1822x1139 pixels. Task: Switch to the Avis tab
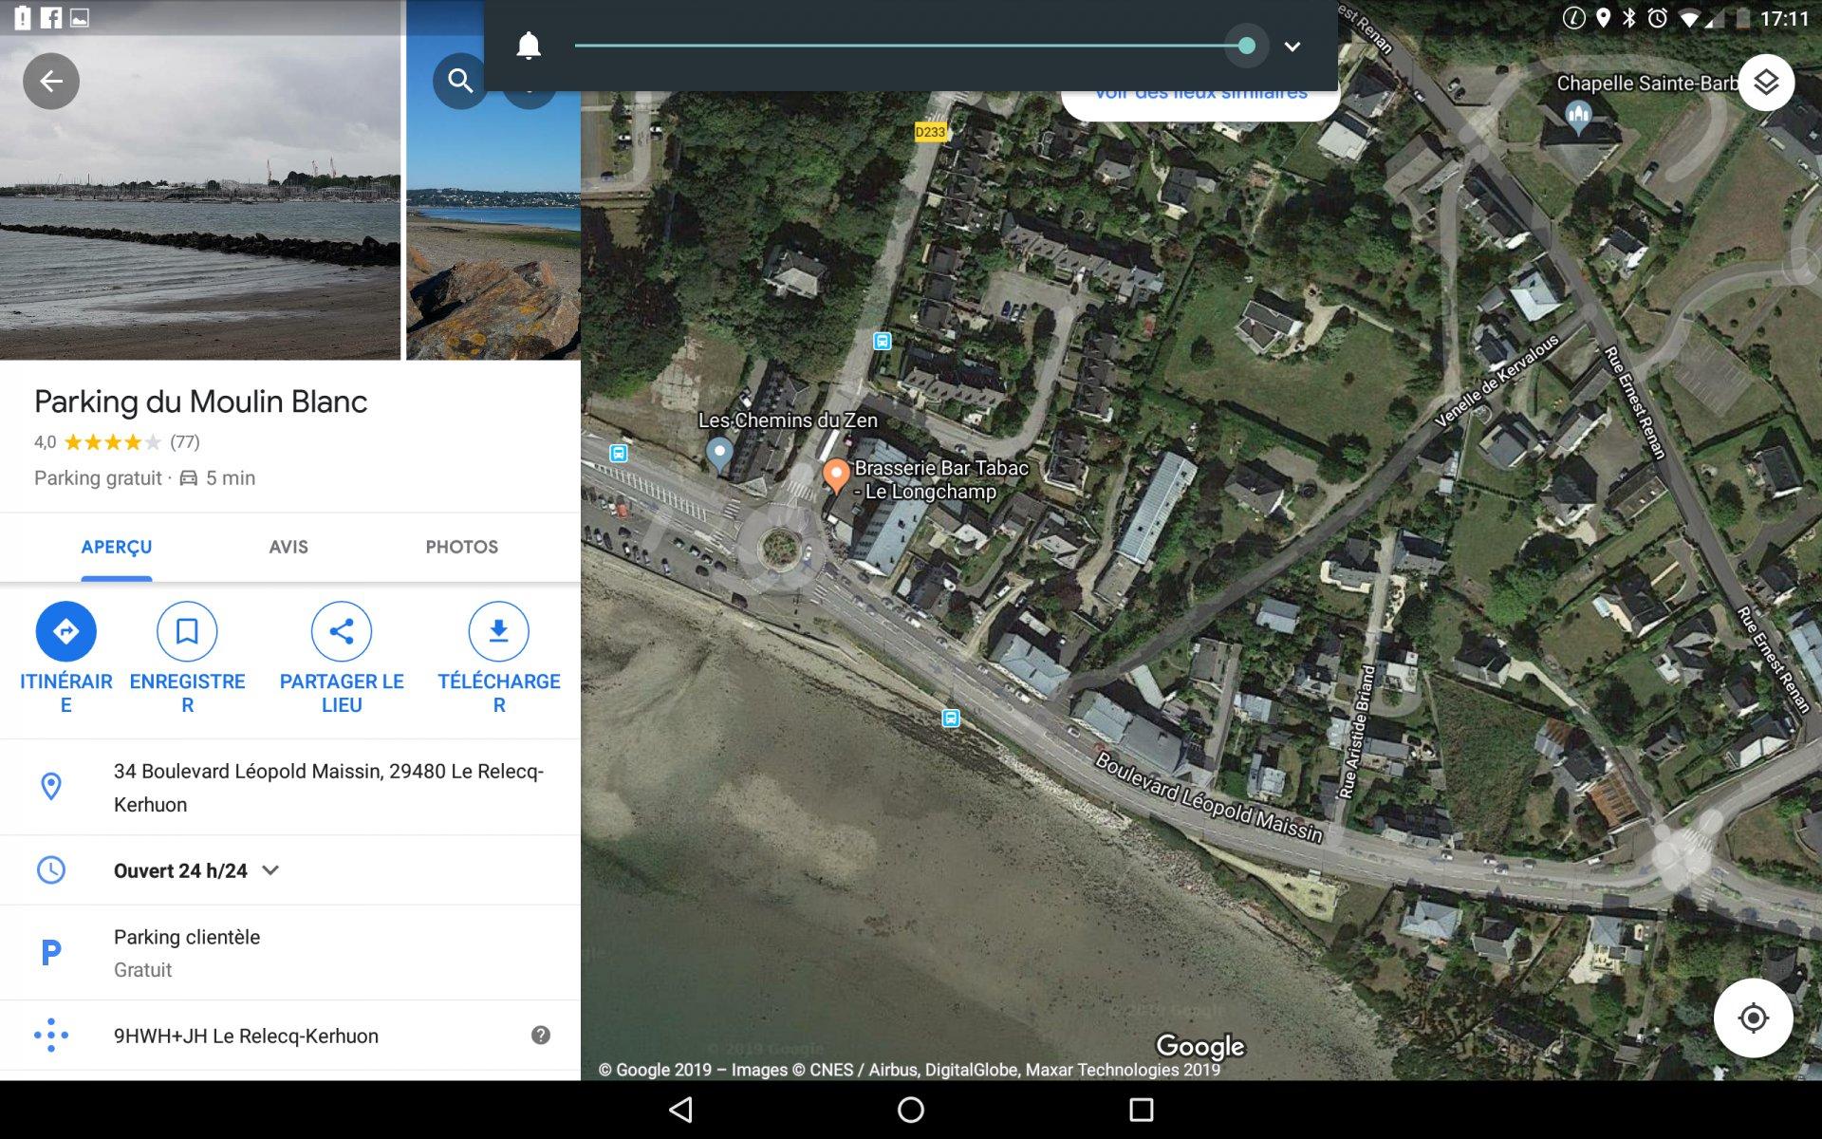[x=288, y=547]
